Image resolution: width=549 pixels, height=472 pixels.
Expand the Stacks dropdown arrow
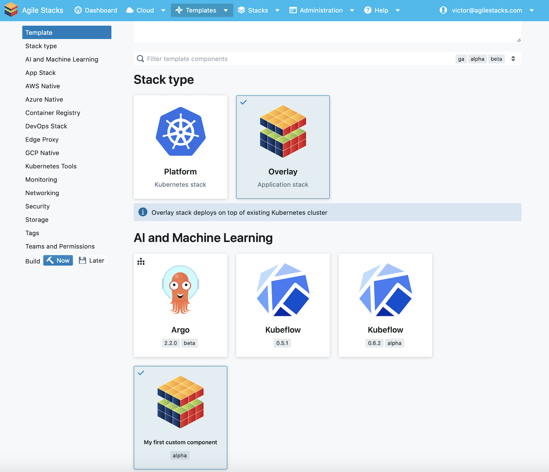277,11
